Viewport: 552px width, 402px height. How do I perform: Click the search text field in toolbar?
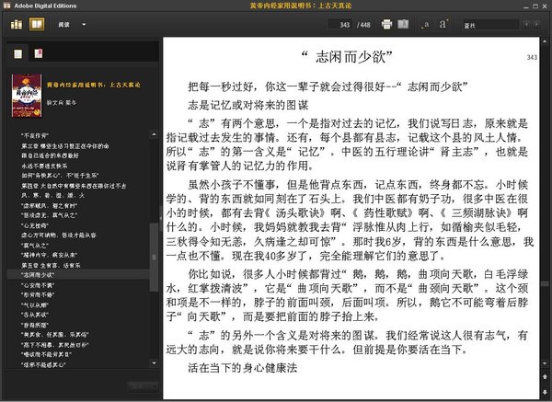click(490, 25)
